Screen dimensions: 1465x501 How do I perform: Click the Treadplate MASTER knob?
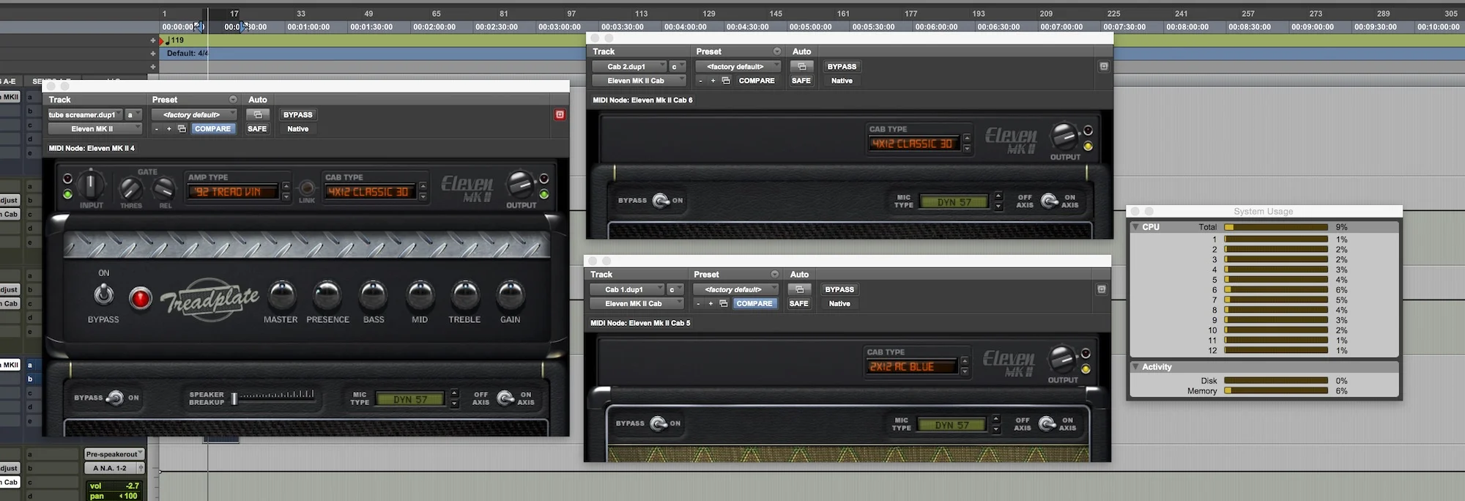tap(282, 294)
